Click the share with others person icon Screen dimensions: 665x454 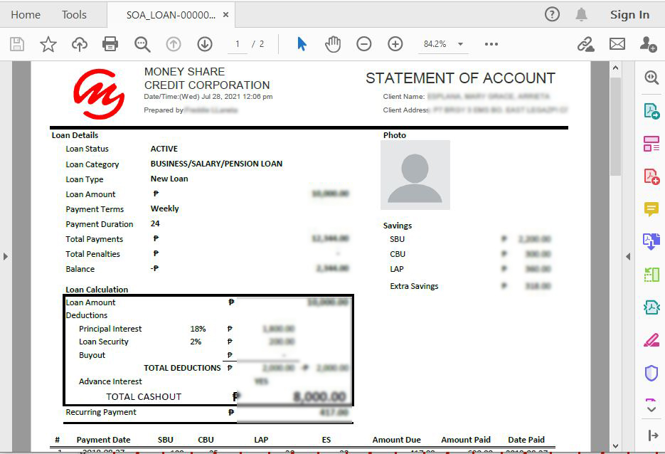pos(649,44)
